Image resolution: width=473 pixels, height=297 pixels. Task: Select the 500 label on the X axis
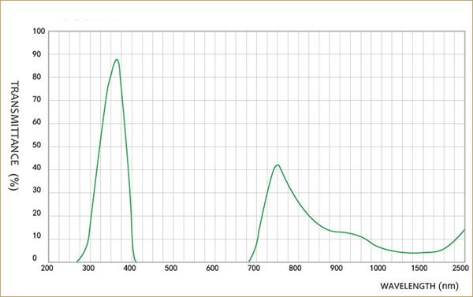point(171,268)
